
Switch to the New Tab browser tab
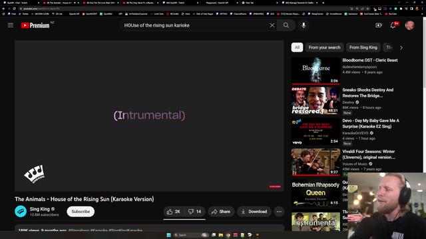click(259, 3)
